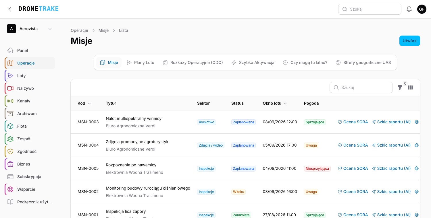Open the Strefy geograficzne UAS tab
This screenshot has width=431, height=218.
(363, 63)
